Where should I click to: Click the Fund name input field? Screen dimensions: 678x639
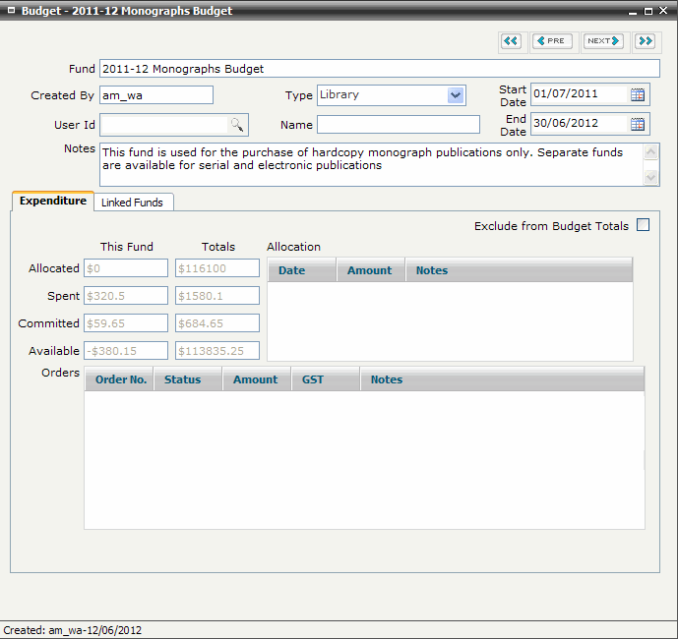[x=379, y=69]
